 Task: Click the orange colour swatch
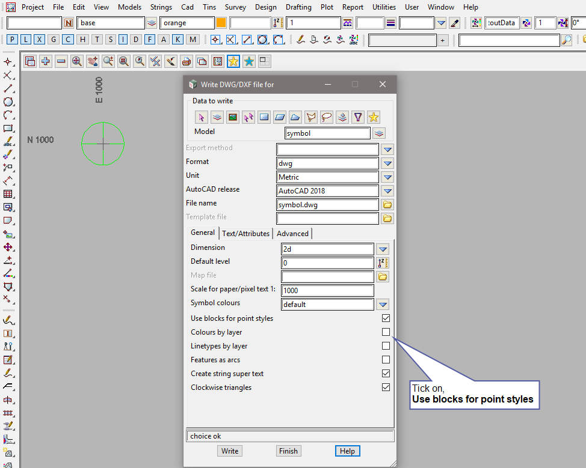coord(221,23)
